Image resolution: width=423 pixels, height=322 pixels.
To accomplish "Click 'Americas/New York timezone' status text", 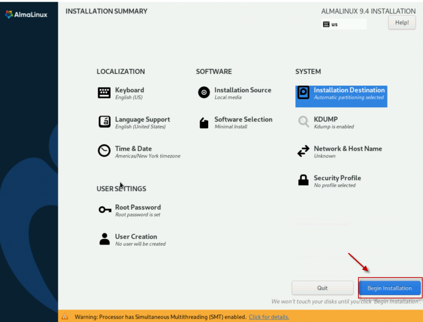I will (x=148, y=156).
